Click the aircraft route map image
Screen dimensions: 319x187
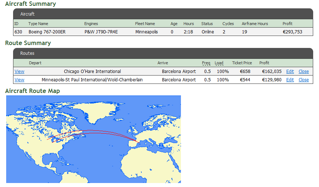click(93, 139)
